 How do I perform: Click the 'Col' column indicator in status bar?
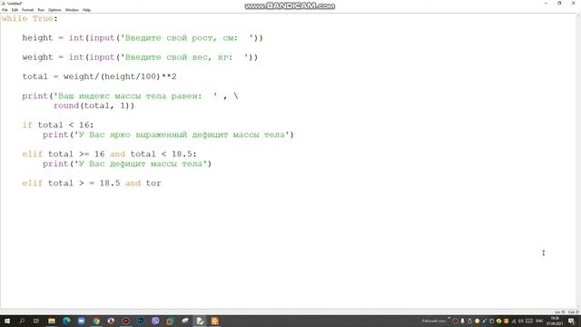point(573,312)
